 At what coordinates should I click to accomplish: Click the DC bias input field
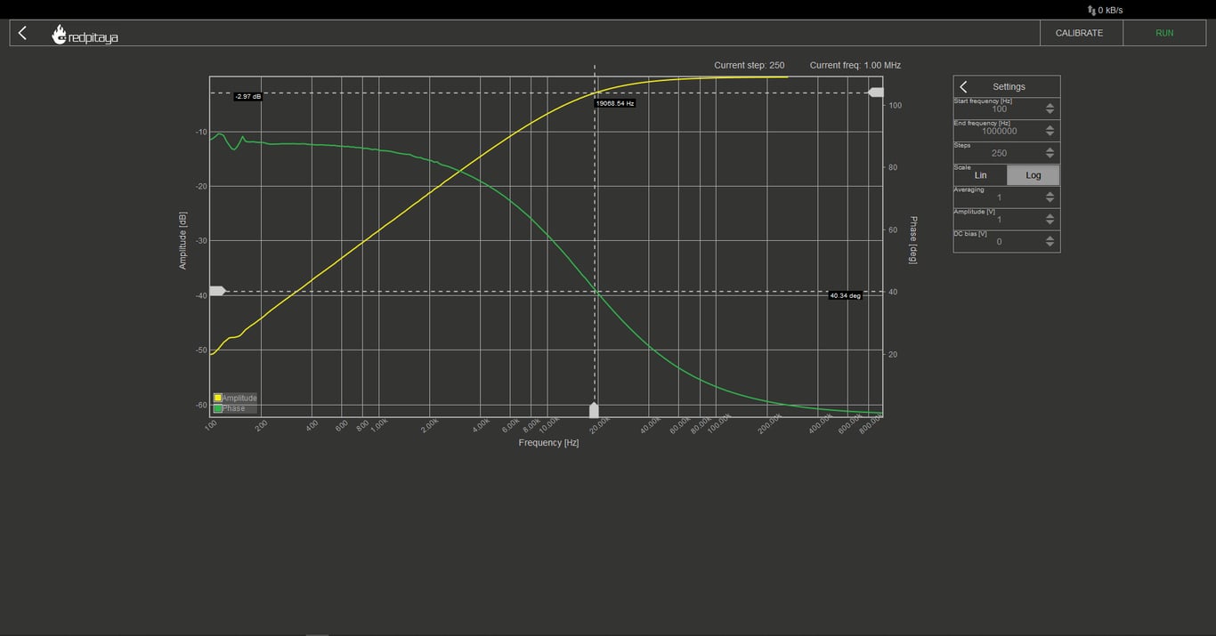coord(999,241)
